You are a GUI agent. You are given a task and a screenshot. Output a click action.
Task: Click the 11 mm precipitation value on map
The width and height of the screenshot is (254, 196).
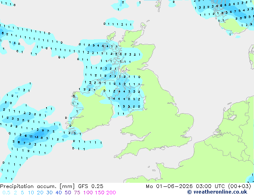coord(31,136)
